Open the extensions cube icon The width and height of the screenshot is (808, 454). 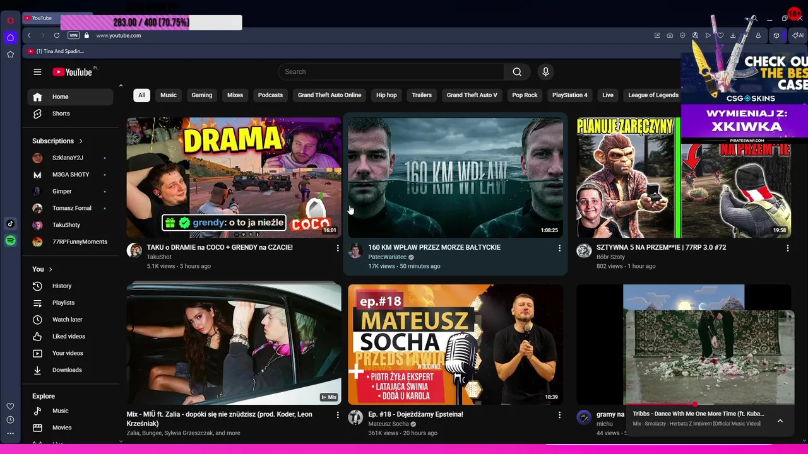(x=776, y=35)
